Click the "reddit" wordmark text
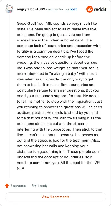Image resolution: width=111 pixels, height=206 pixels. tap(100, 9)
